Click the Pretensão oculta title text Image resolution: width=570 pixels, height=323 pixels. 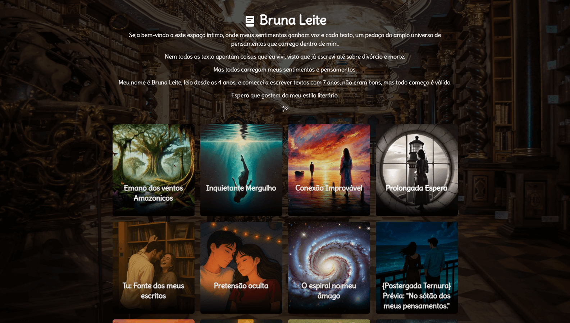click(x=241, y=286)
